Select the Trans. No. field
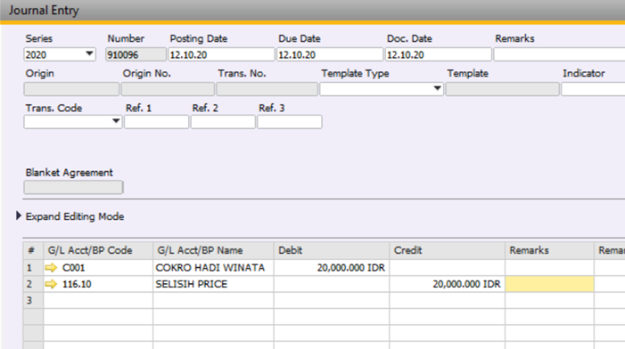The image size is (625, 349). click(x=267, y=89)
